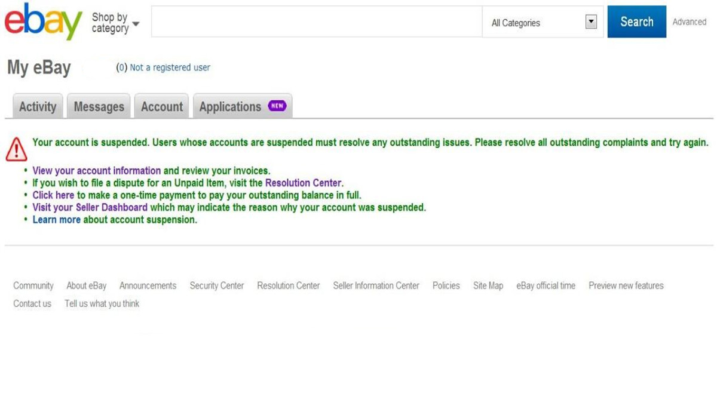Open the Contact us footer link
This screenshot has width=717, height=418.
[x=32, y=304]
